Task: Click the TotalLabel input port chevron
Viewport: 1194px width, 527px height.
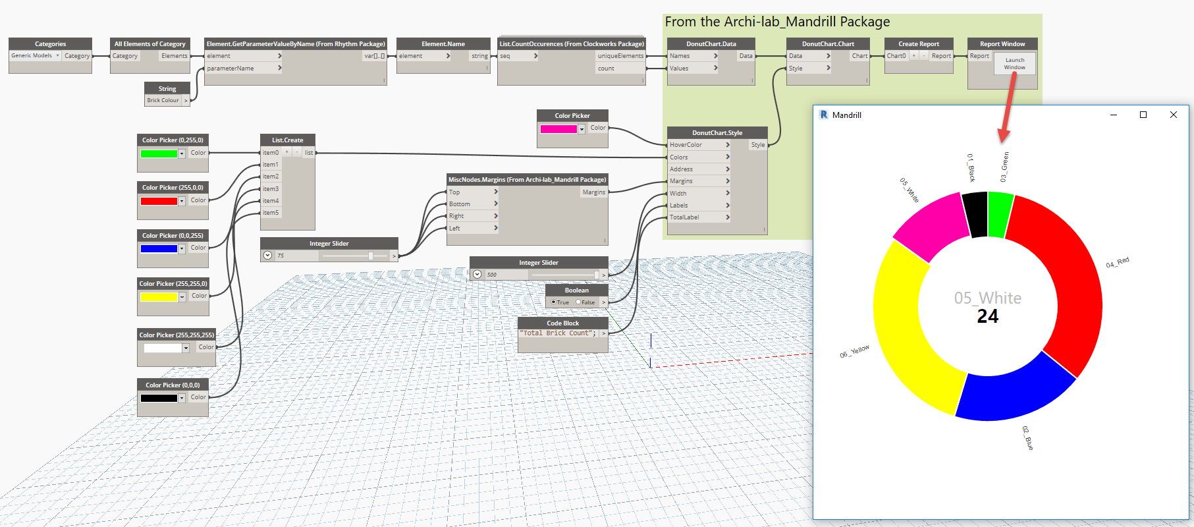Action: tap(728, 217)
